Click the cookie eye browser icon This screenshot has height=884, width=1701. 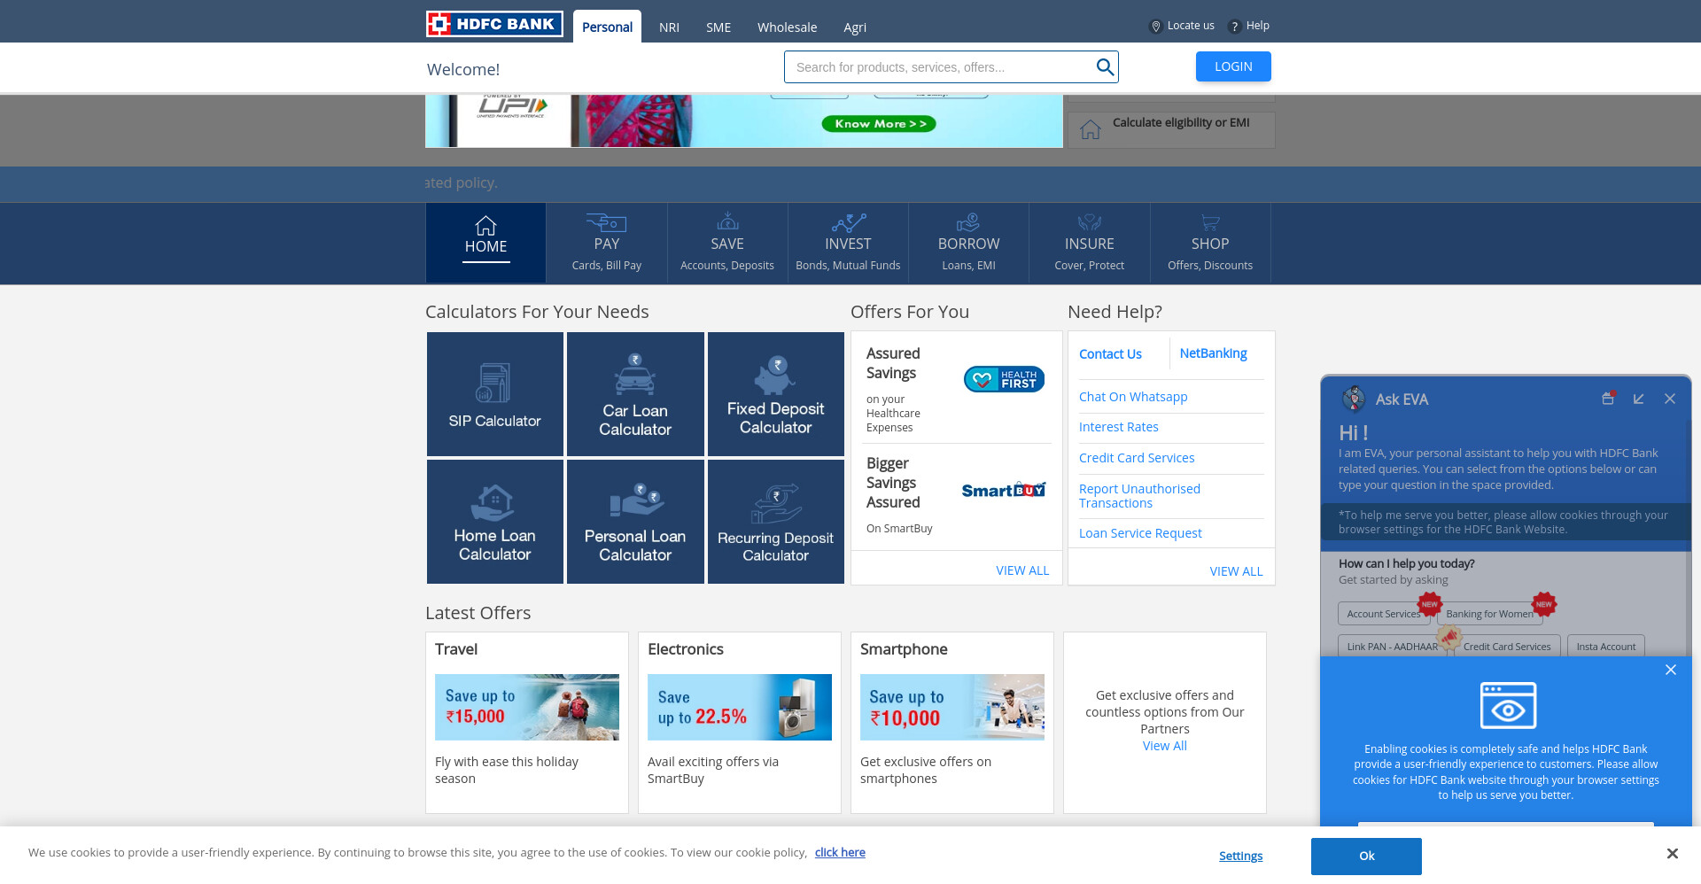click(1508, 705)
